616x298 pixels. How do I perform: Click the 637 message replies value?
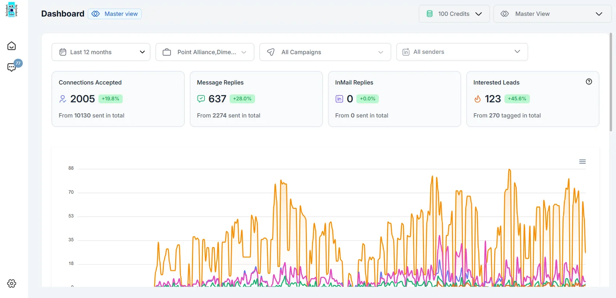[x=217, y=99]
